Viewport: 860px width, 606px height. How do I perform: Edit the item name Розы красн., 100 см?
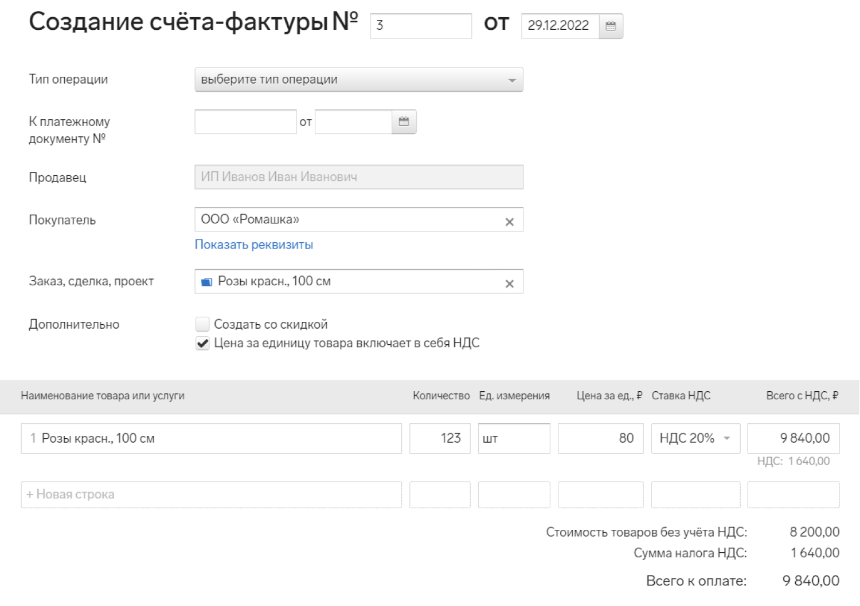click(211, 439)
